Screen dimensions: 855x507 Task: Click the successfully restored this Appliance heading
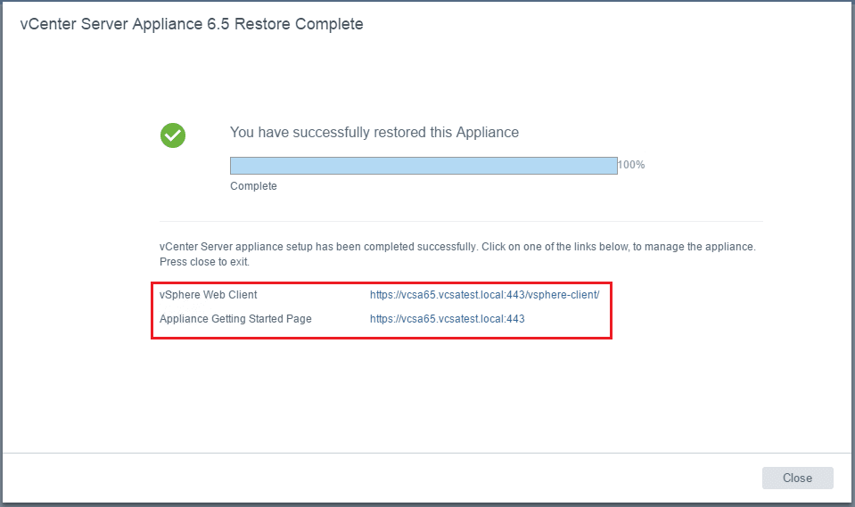(374, 132)
